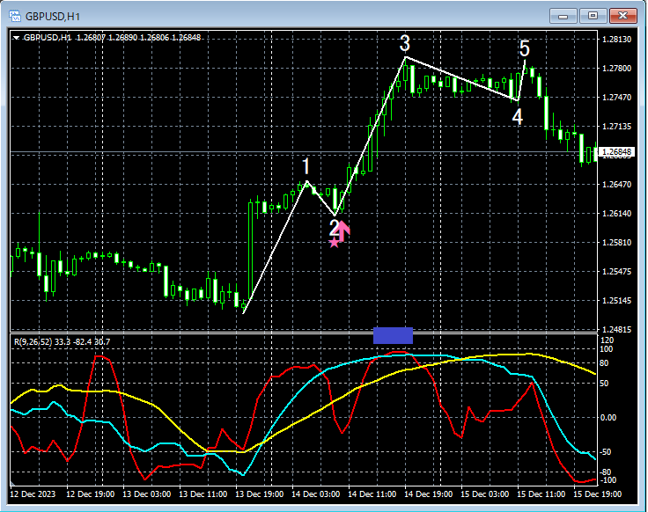Click the 12 Dec 2023 time label

[33, 494]
